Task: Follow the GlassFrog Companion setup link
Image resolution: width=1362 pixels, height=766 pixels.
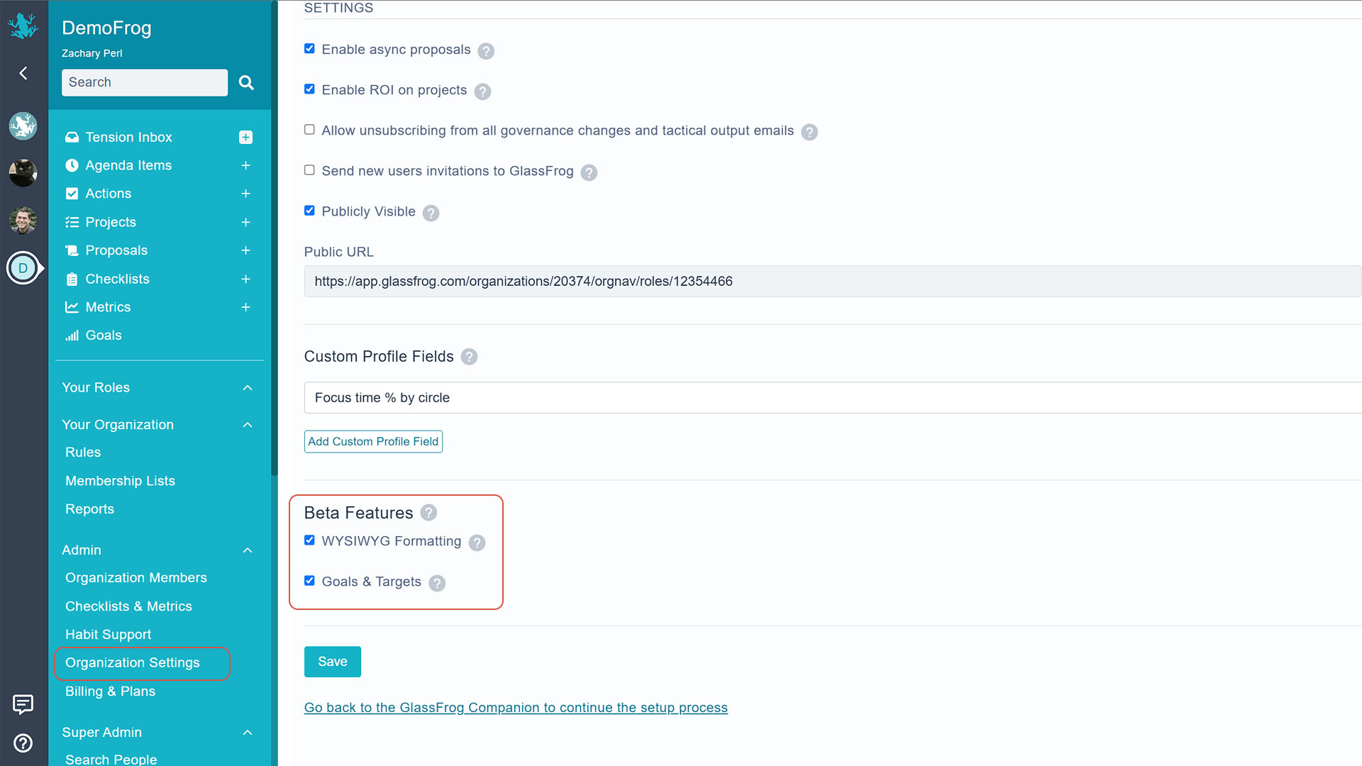Action: click(516, 708)
